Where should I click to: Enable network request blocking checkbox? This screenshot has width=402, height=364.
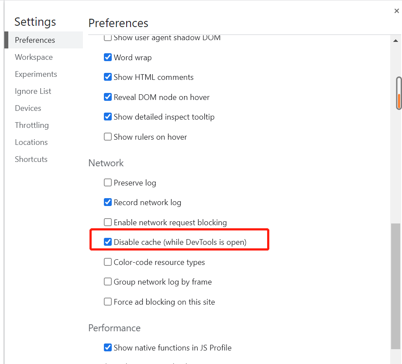tap(108, 223)
